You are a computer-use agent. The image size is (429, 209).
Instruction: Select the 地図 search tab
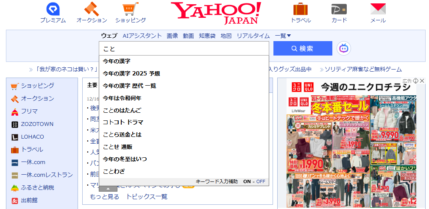point(226,36)
